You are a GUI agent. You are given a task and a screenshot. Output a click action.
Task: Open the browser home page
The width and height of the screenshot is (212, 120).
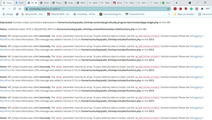pos(20,9)
